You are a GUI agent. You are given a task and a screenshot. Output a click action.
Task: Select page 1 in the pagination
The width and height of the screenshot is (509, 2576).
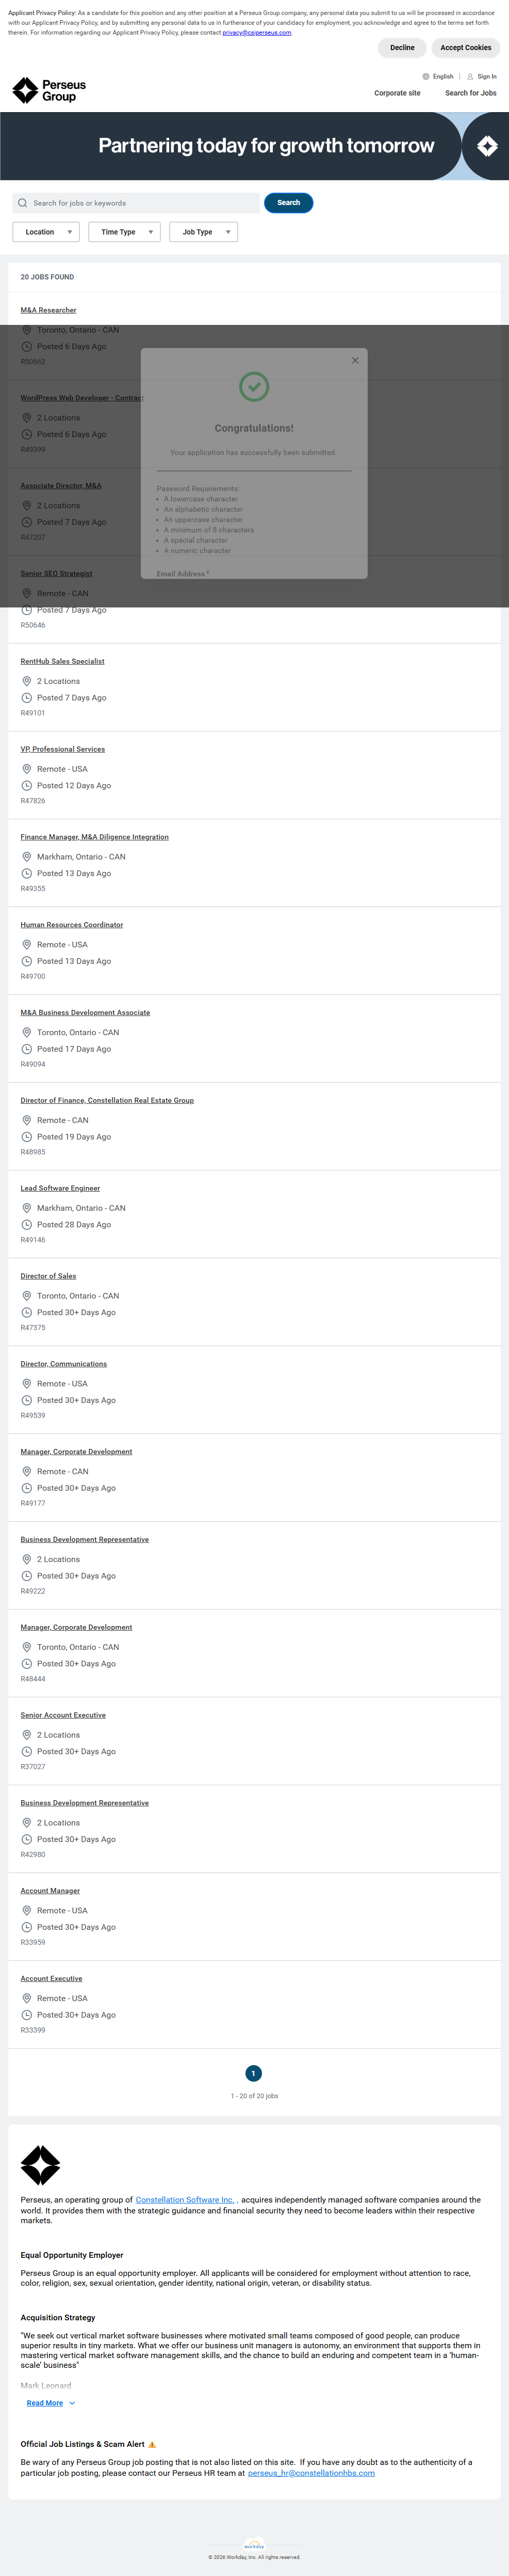254,2073
